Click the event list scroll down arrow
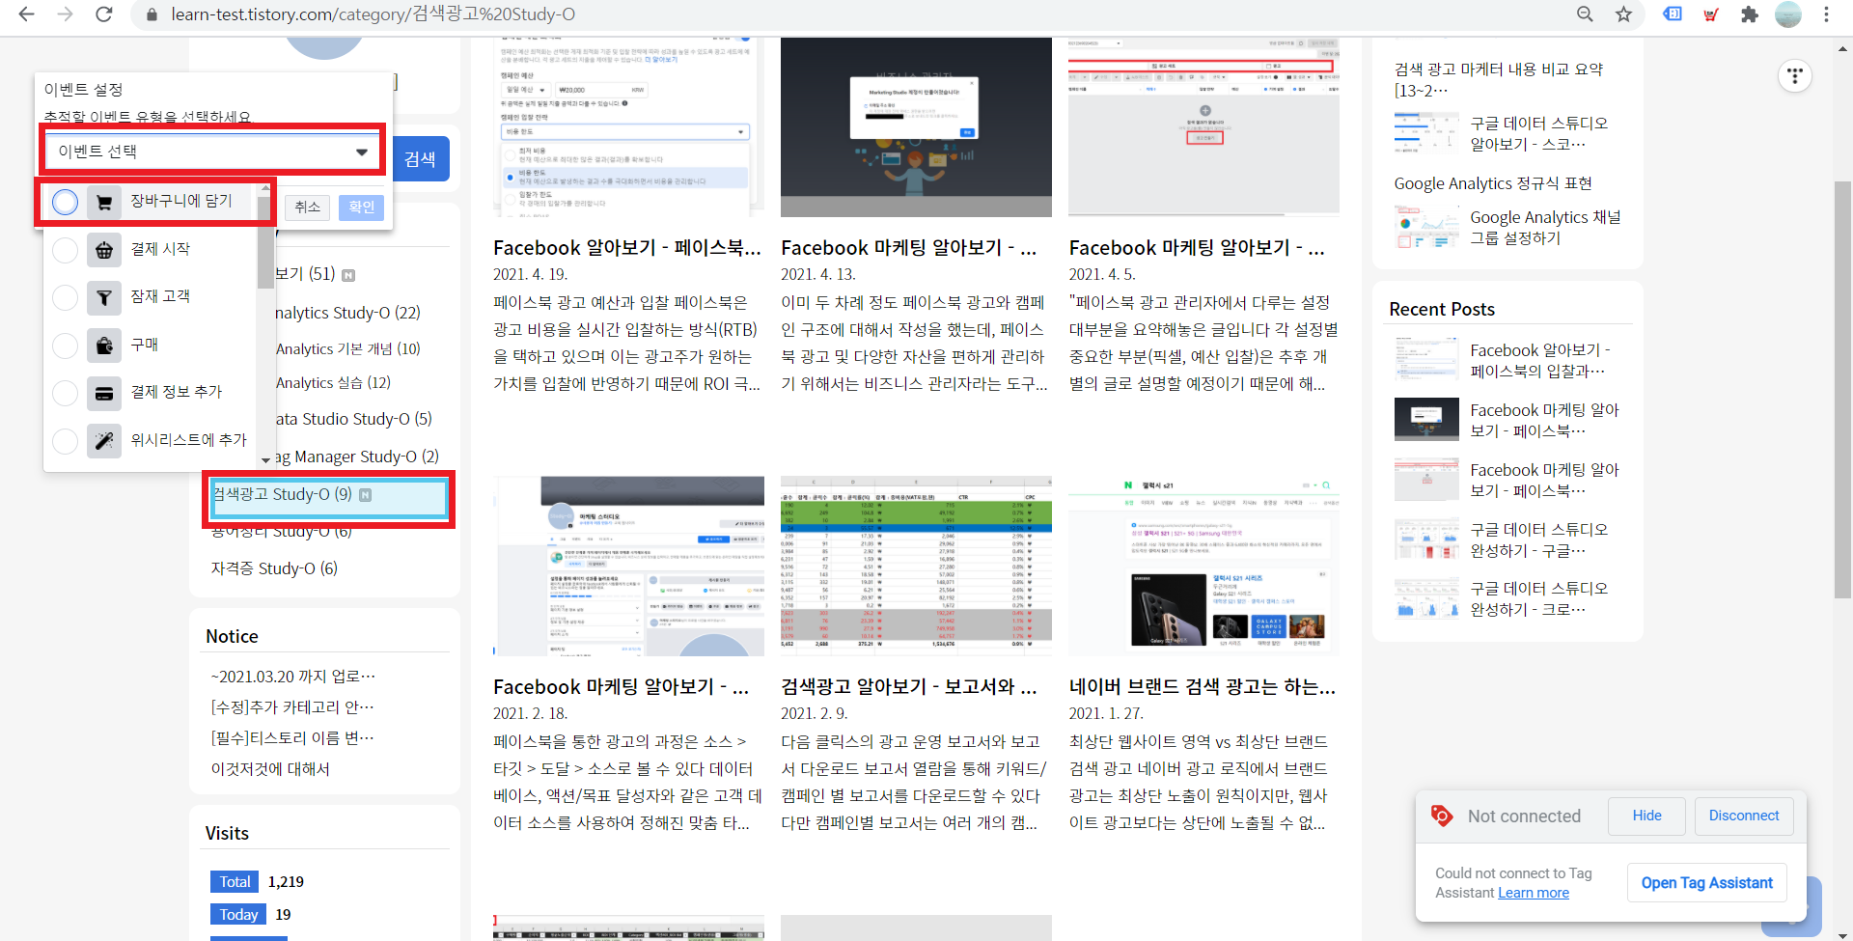 [x=265, y=460]
